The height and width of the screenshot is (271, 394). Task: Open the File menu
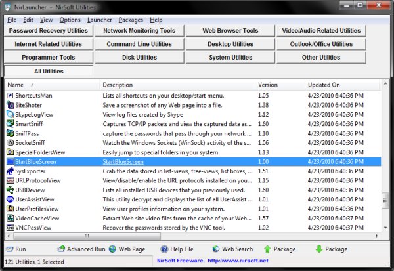click(x=12, y=20)
